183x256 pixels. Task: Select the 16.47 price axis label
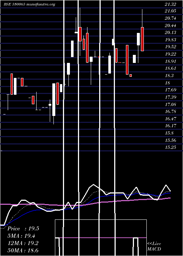coord(171,119)
